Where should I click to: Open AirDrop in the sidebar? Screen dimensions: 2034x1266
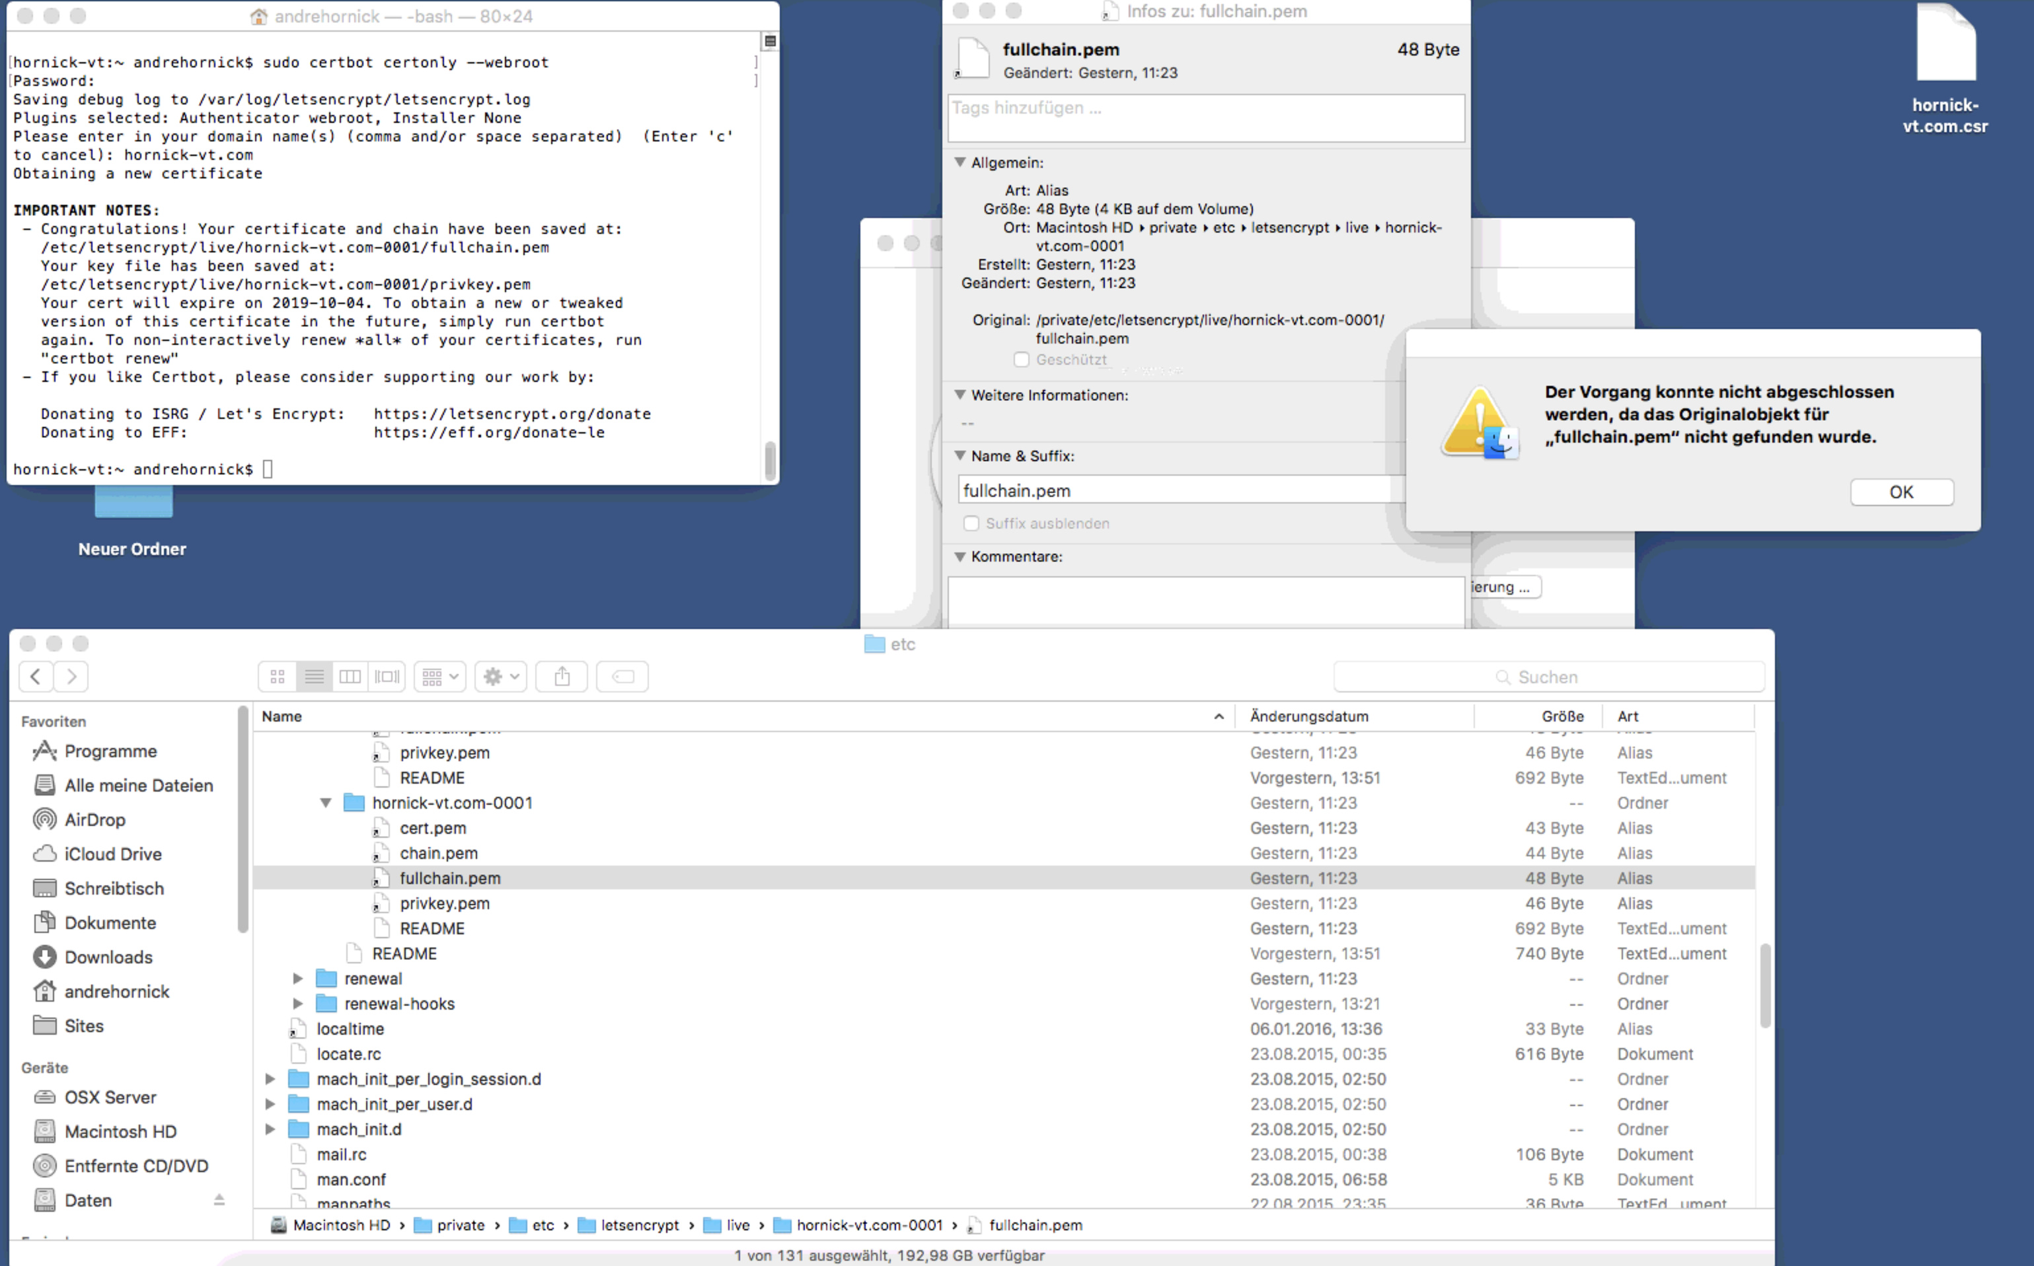click(94, 820)
